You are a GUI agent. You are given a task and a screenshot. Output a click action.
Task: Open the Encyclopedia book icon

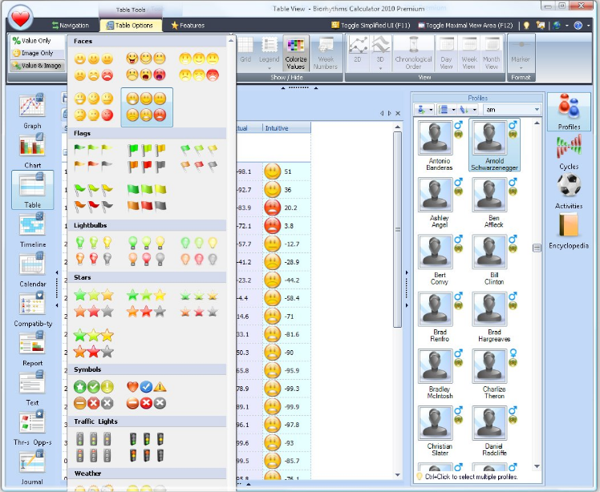click(x=569, y=231)
